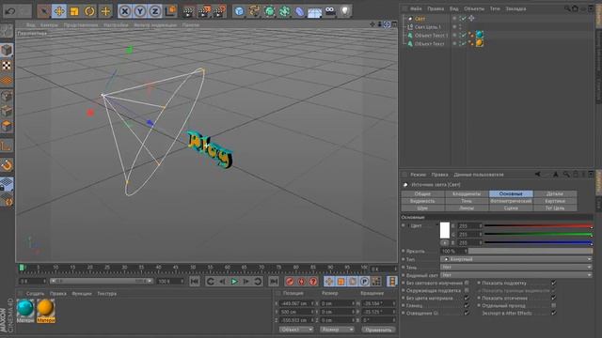The width and height of the screenshot is (602, 338).
Task: Switch to the Детали tab
Action: (x=555, y=194)
